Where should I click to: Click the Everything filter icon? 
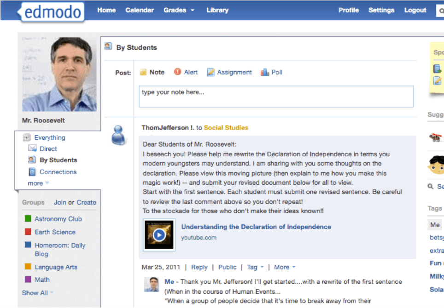tap(27, 137)
